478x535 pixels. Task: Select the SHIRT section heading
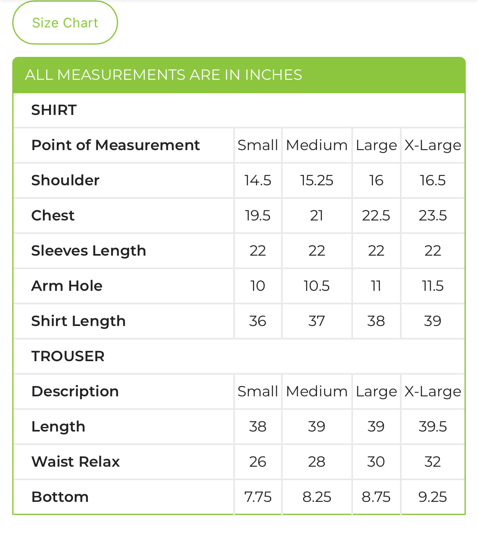[x=54, y=110]
